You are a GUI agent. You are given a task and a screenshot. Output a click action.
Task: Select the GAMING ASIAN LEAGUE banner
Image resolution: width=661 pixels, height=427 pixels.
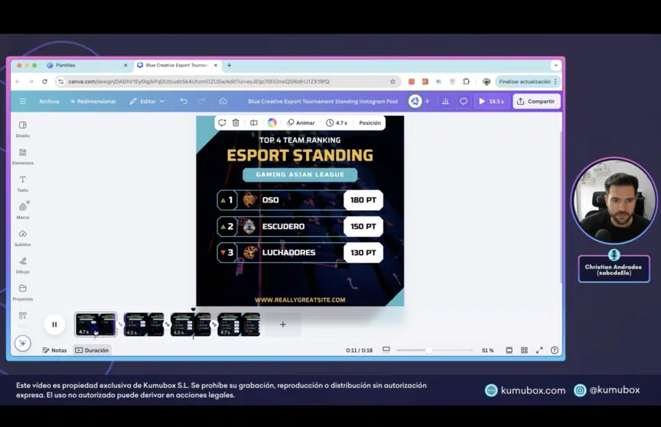pos(300,174)
